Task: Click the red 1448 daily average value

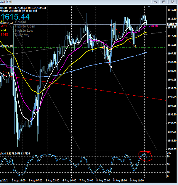Action: (x=4, y=34)
